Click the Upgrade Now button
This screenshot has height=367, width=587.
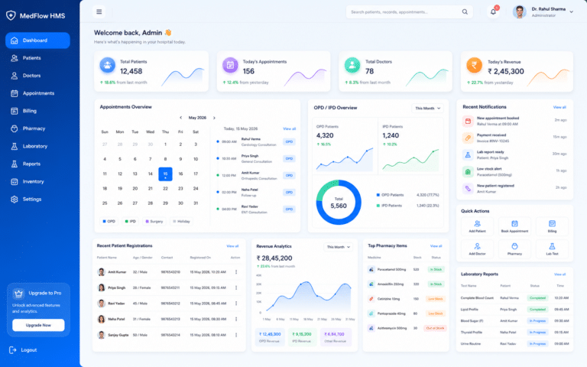(x=38, y=325)
